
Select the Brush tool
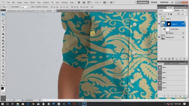3,37
